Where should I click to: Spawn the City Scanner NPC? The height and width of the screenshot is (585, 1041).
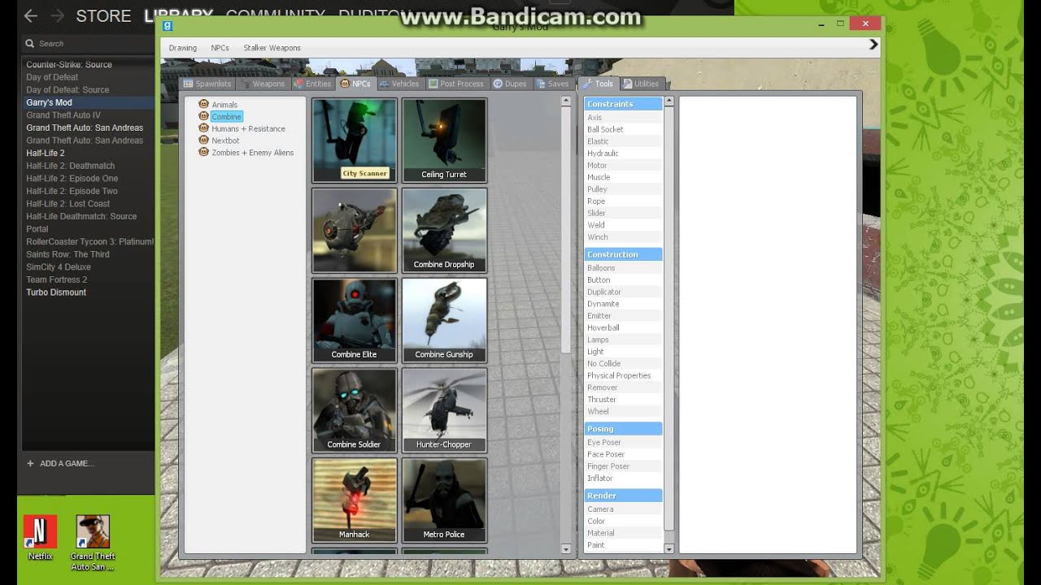355,141
